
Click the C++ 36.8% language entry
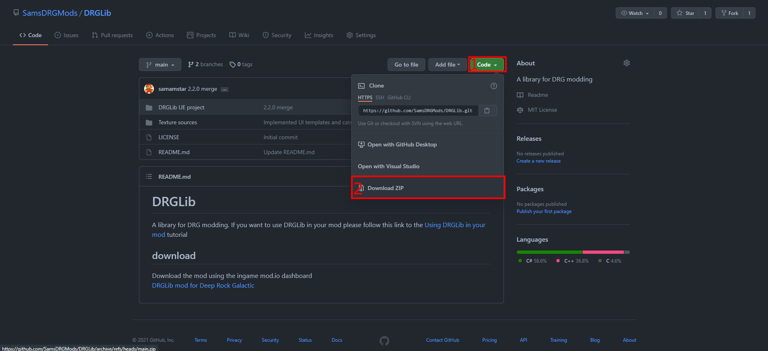[572, 261]
